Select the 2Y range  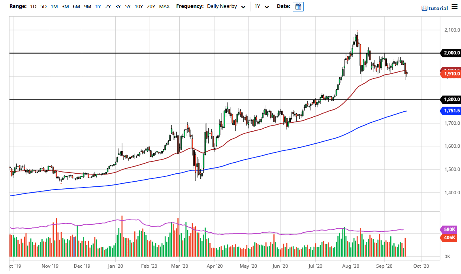tap(108, 6)
